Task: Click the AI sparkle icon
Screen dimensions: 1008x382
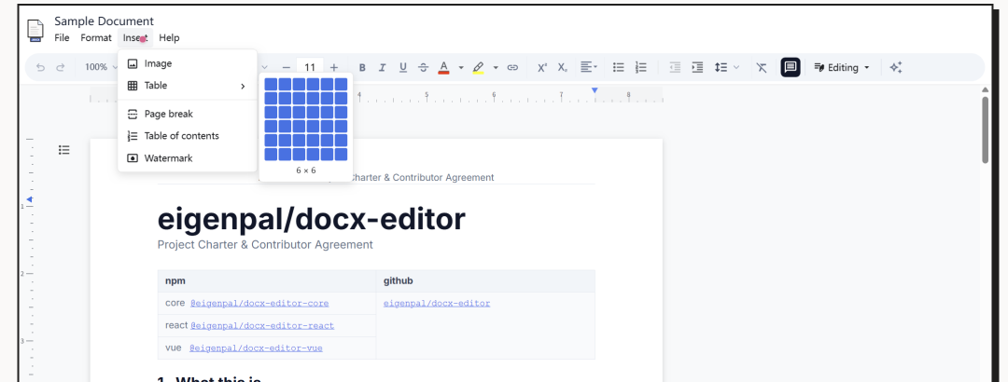Action: point(895,67)
